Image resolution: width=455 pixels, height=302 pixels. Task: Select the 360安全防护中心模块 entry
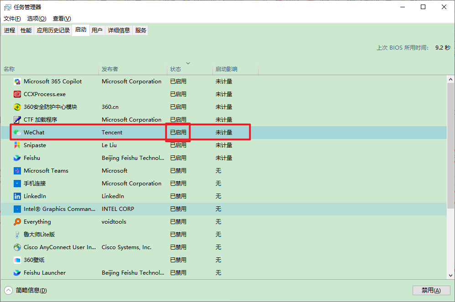[x=50, y=107]
